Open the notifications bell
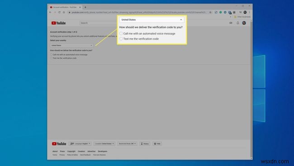294x166 pixels. pos(238,23)
